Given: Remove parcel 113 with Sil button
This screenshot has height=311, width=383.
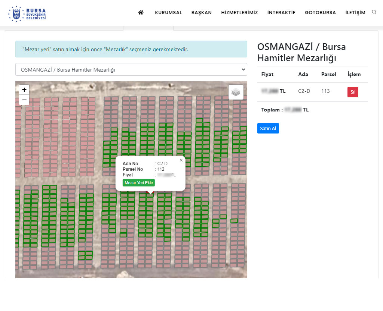Looking at the screenshot, I should [x=353, y=92].
